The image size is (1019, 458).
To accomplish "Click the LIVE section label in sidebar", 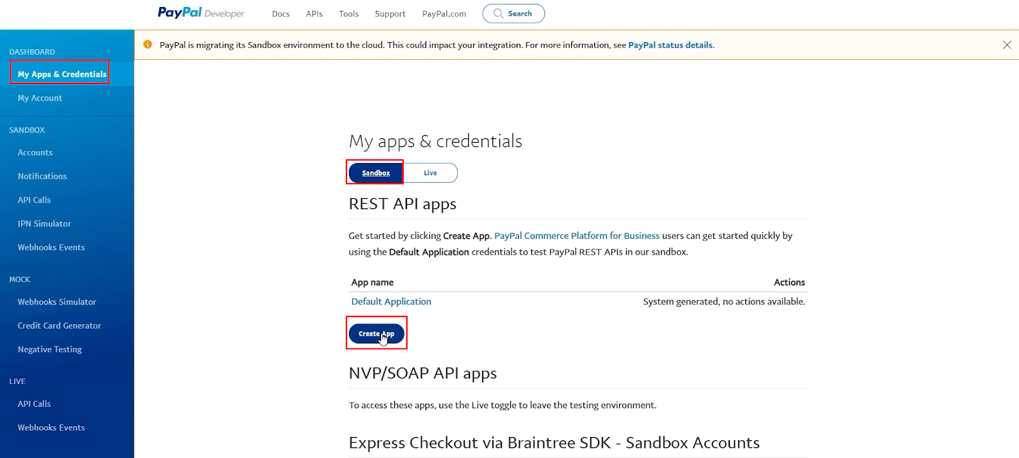I will click(x=17, y=382).
